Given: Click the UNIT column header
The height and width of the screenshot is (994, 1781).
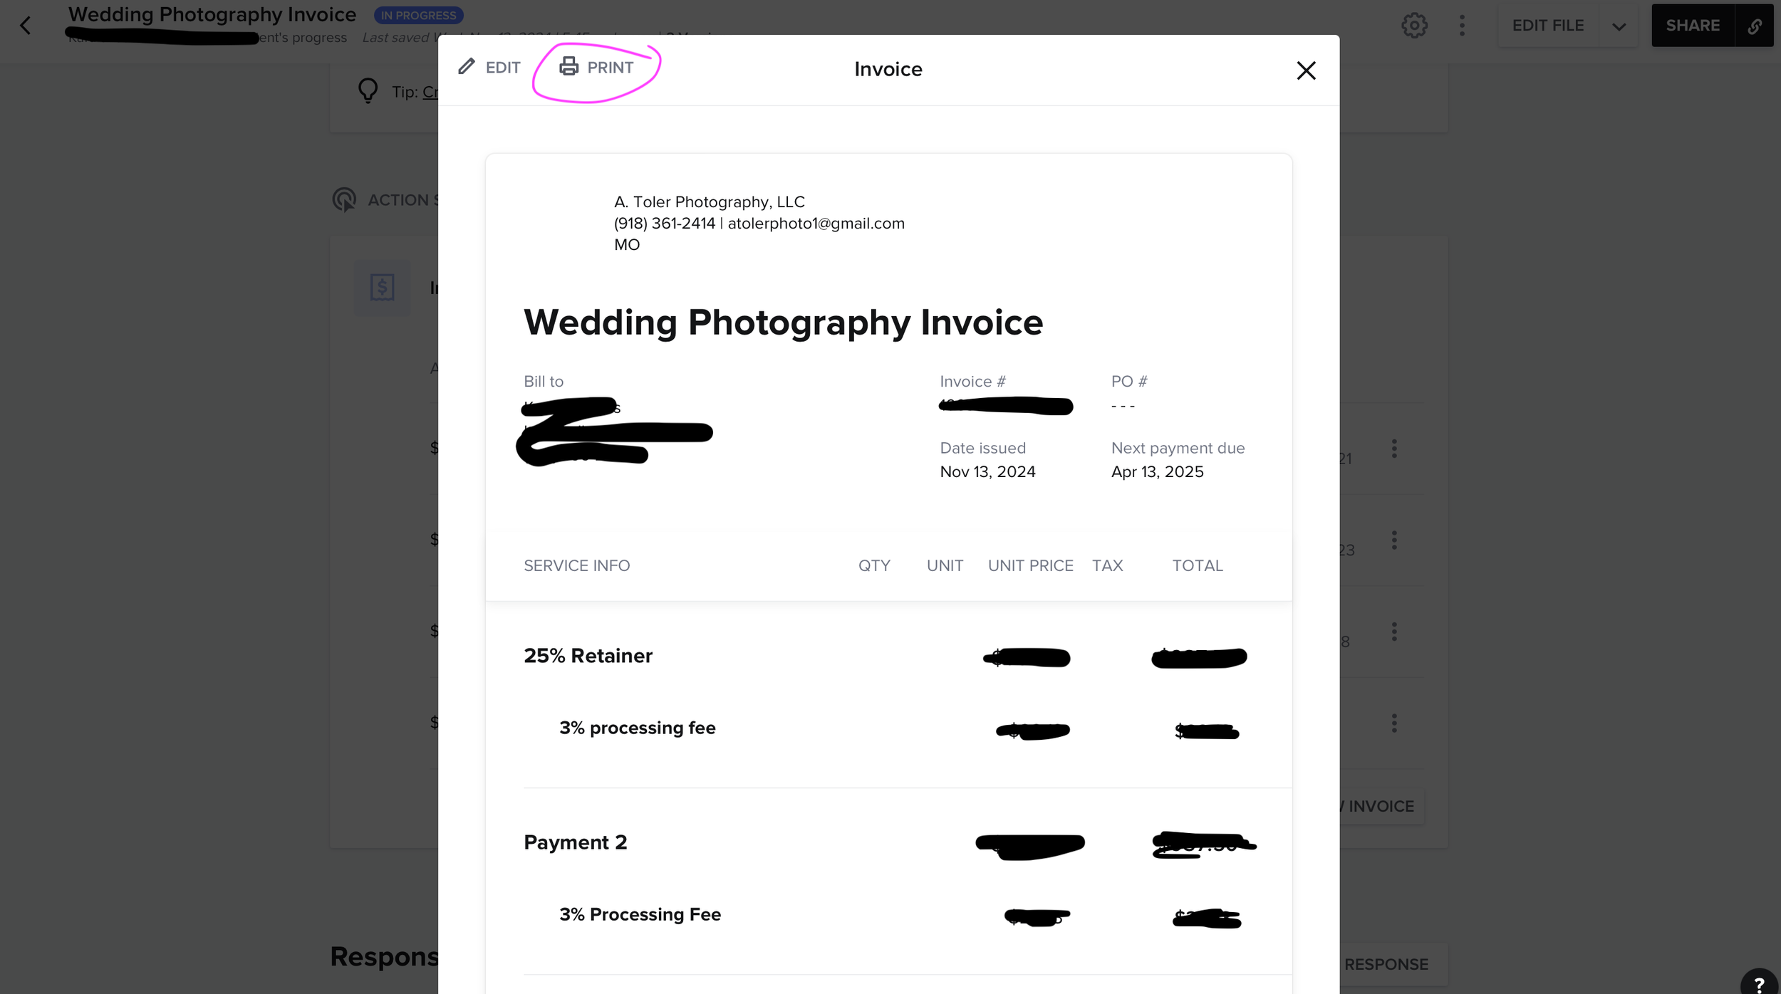Looking at the screenshot, I should [945, 566].
